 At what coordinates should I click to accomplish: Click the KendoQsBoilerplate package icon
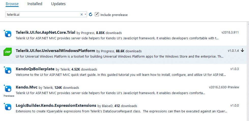[x=8, y=70]
